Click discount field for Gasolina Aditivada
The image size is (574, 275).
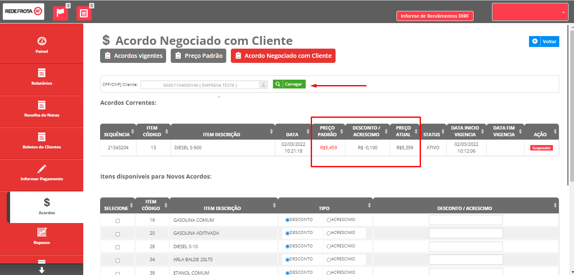point(466,233)
